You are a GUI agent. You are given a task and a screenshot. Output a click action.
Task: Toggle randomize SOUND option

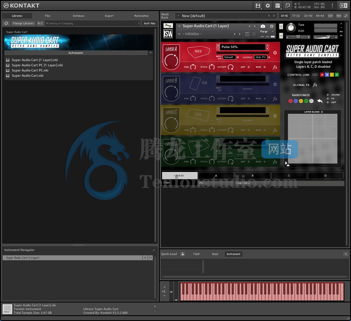328,95
